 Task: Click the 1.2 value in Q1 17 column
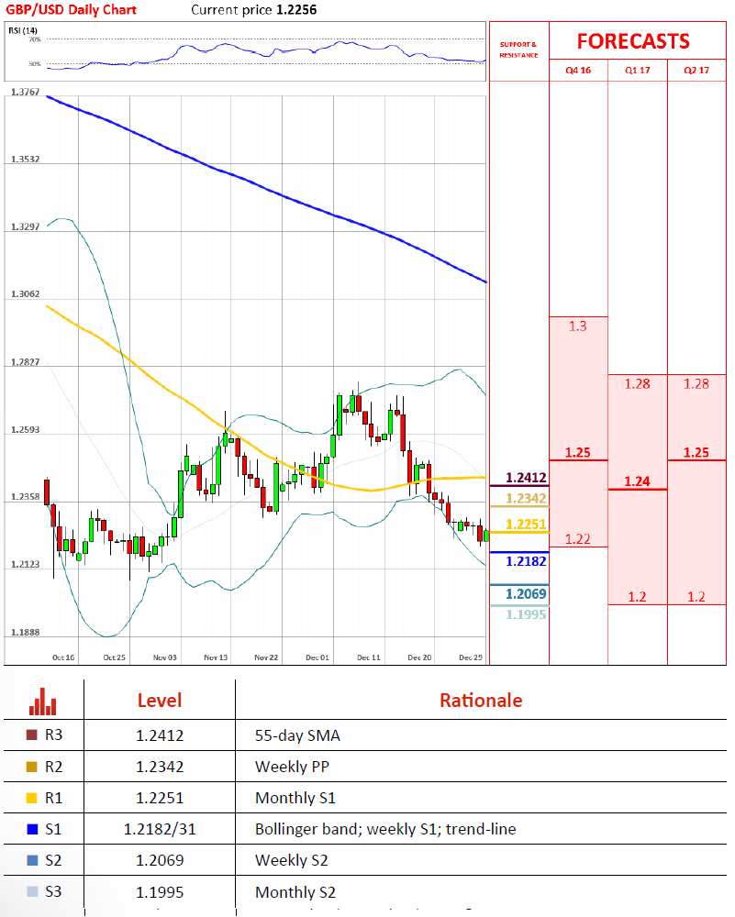tap(637, 597)
